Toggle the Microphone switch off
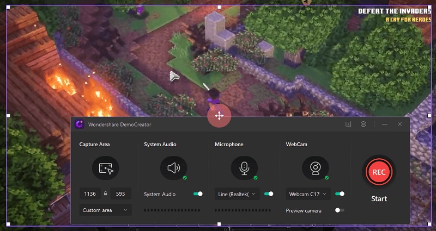 pyautogui.click(x=269, y=194)
